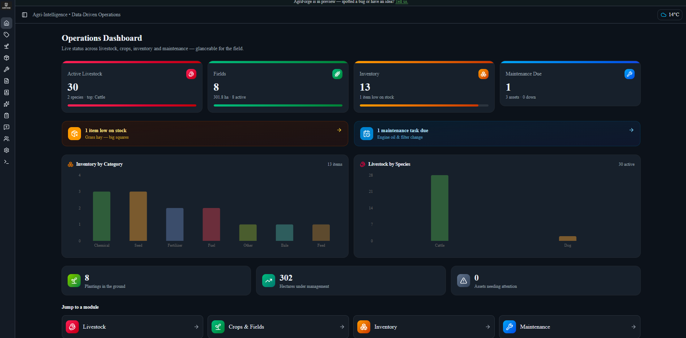This screenshot has height=338, width=686.
Task: Click the Chemical bar in inventory chart
Action: point(102,216)
